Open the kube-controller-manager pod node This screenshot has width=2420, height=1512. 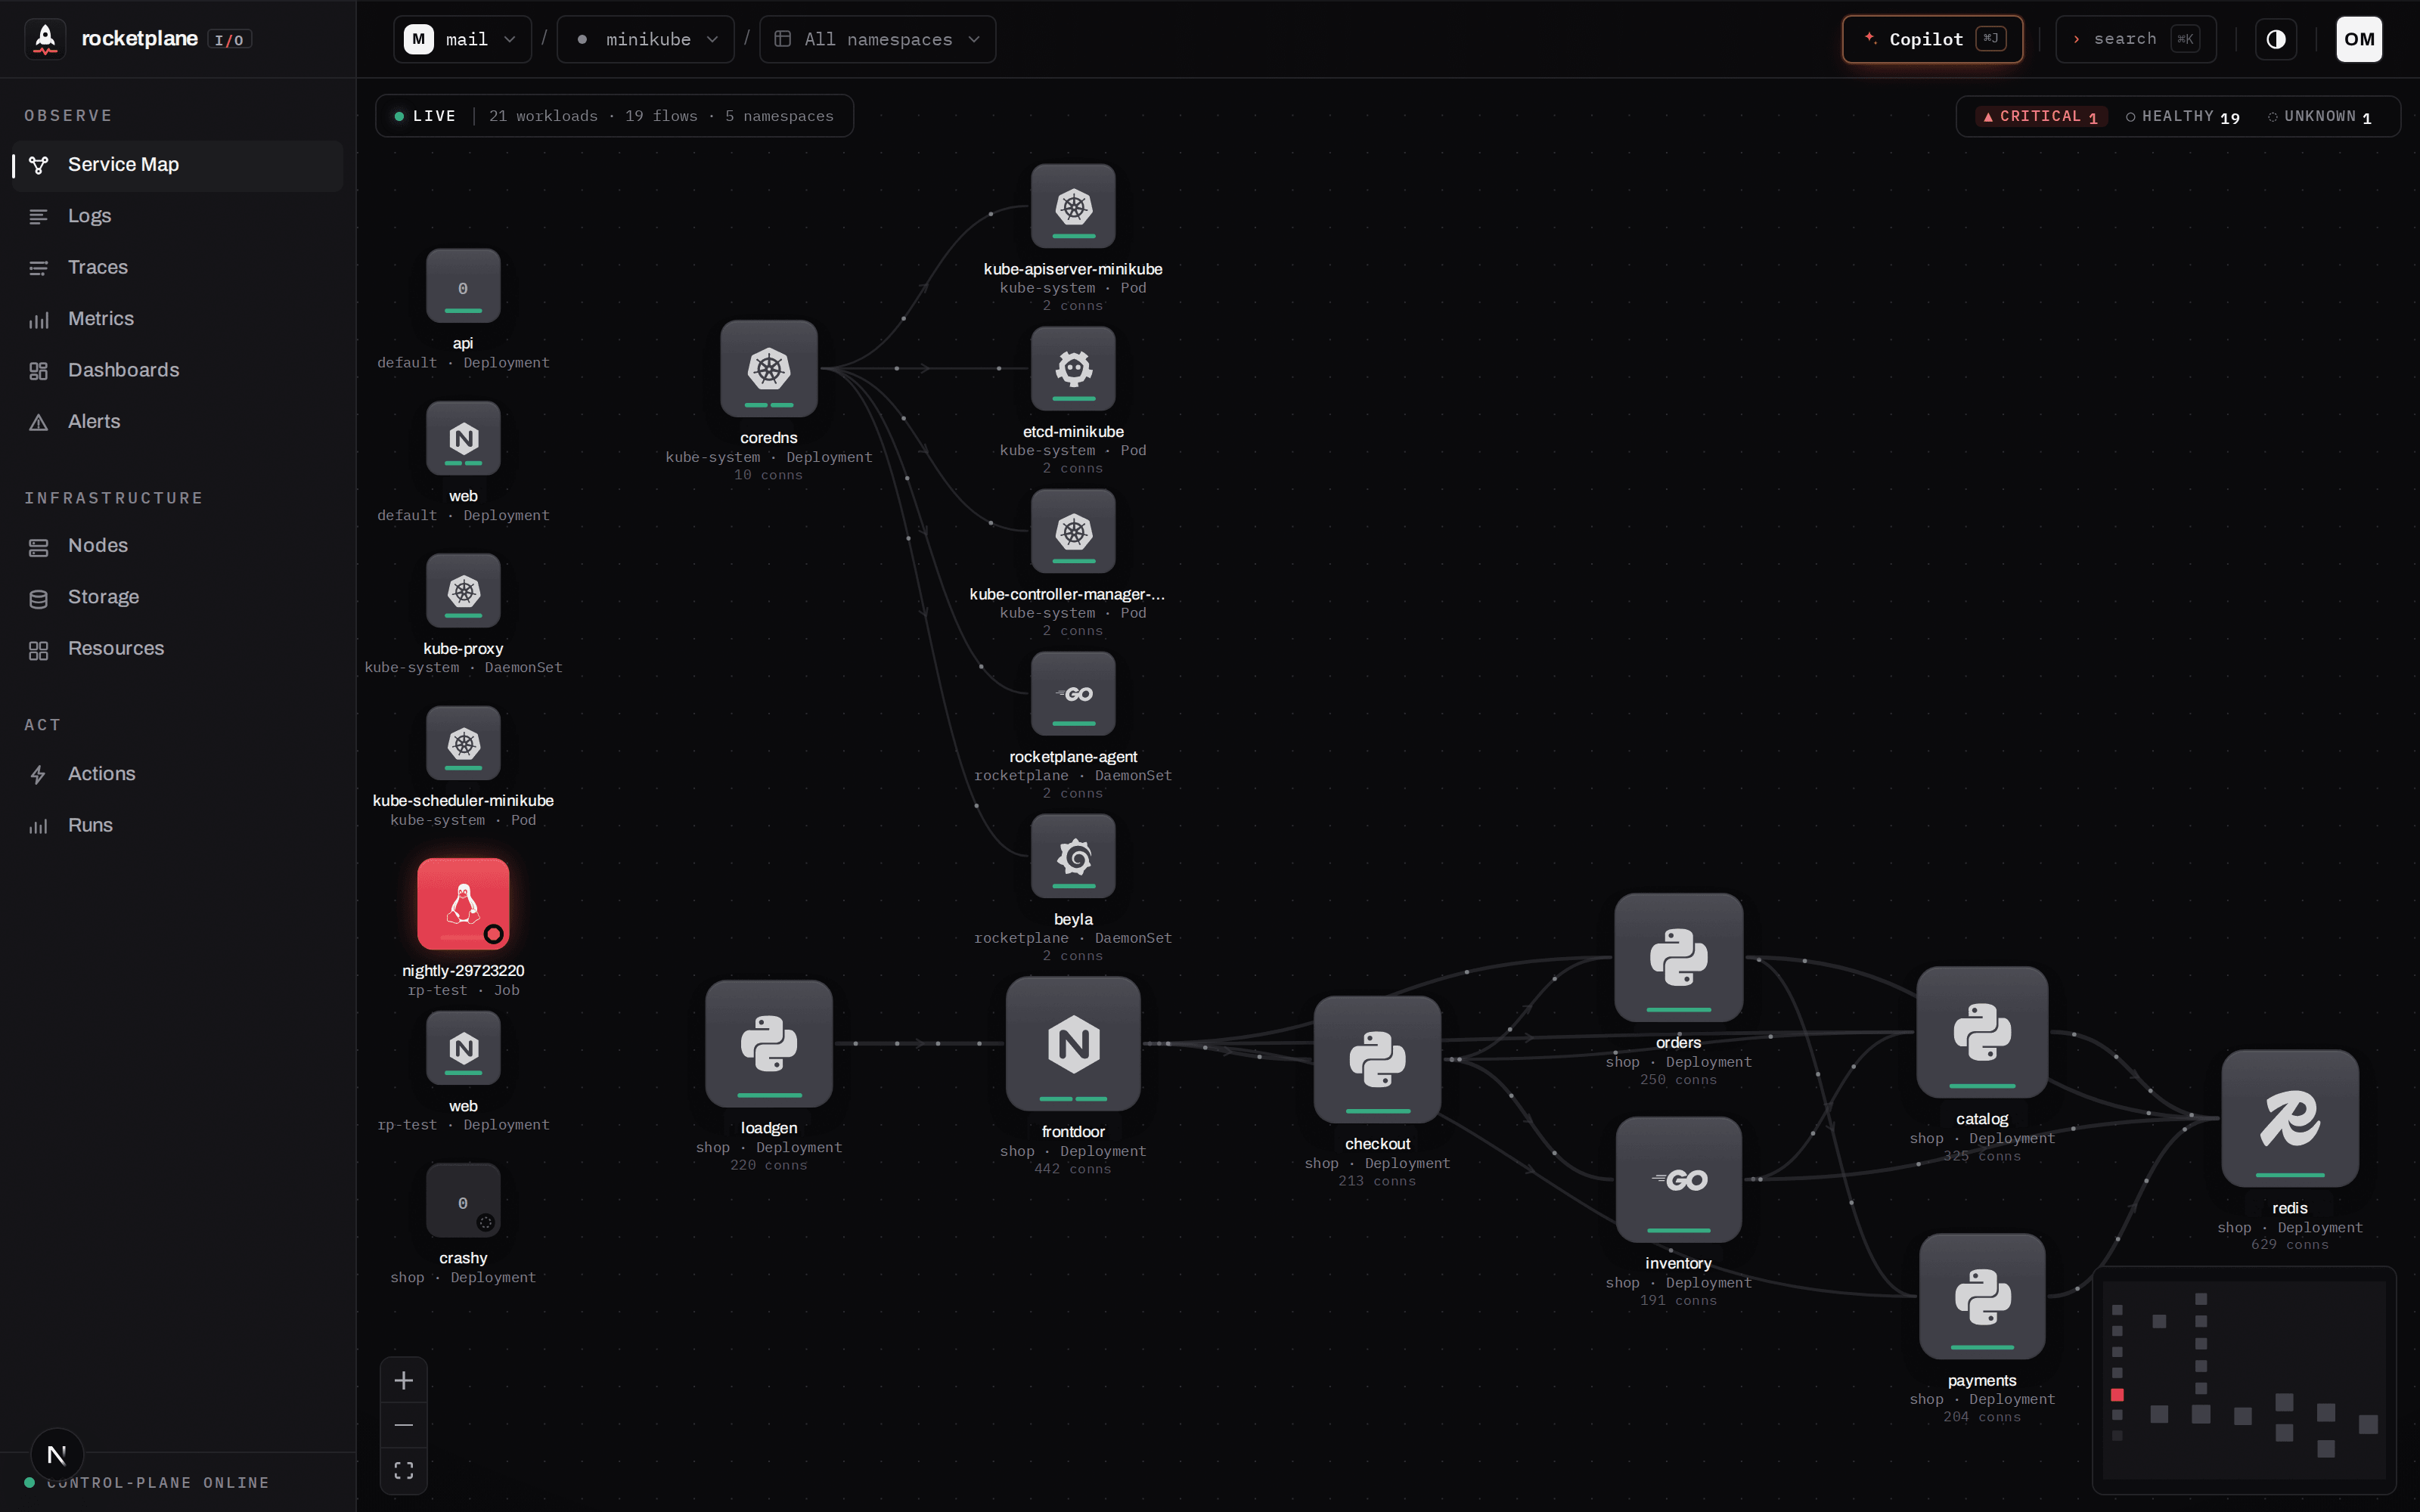coord(1073,531)
